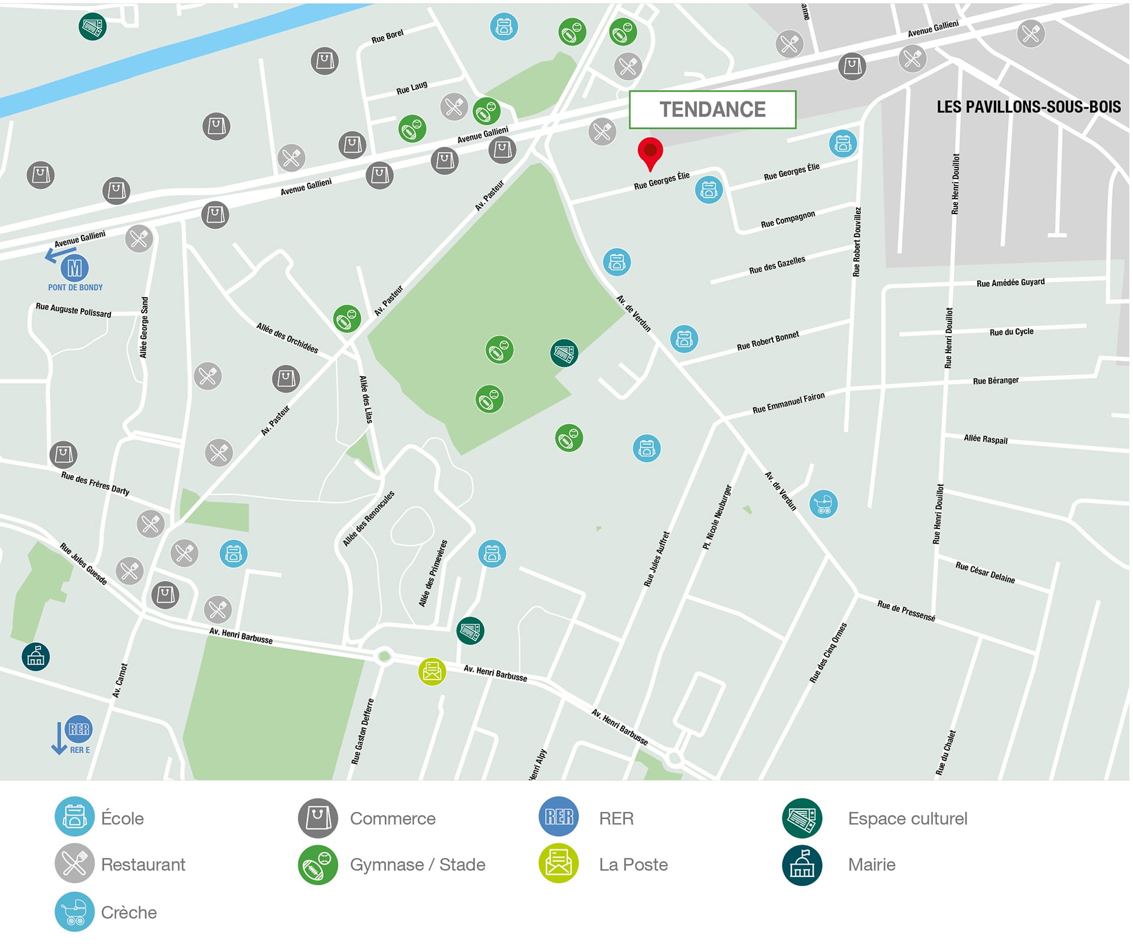Click the school marker on Rue Georges Élie
Viewport: 1133px width, 946px height.
(709, 190)
